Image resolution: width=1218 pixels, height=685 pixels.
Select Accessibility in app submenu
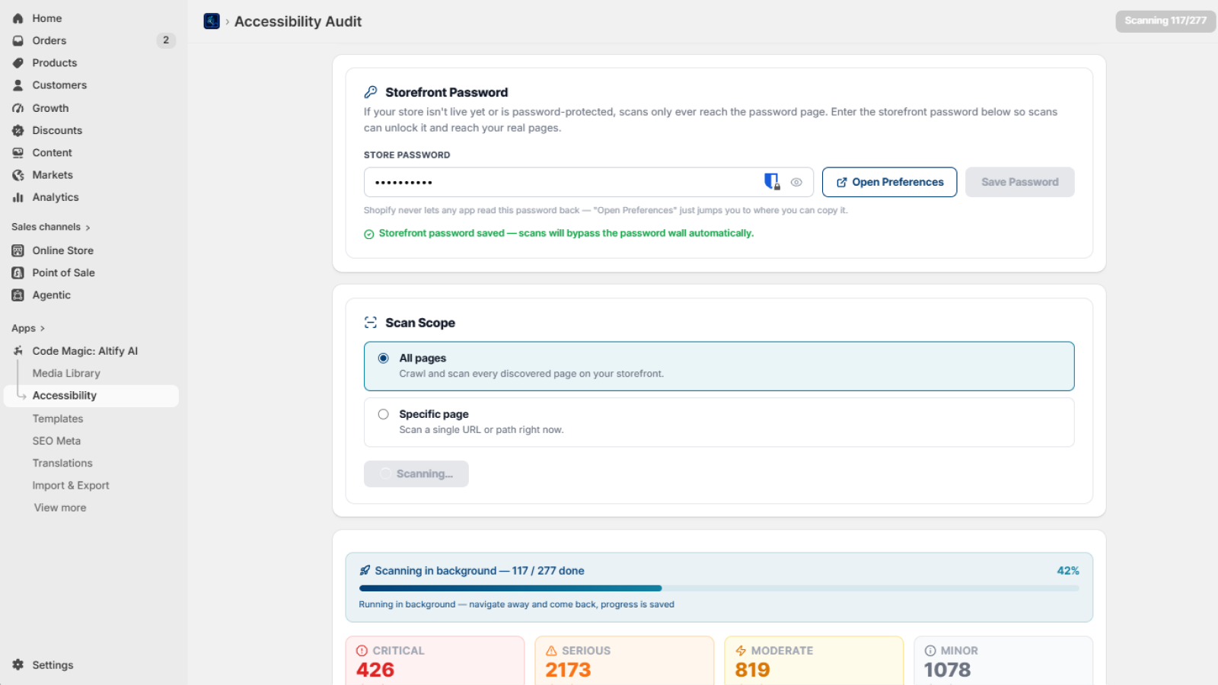click(x=91, y=396)
